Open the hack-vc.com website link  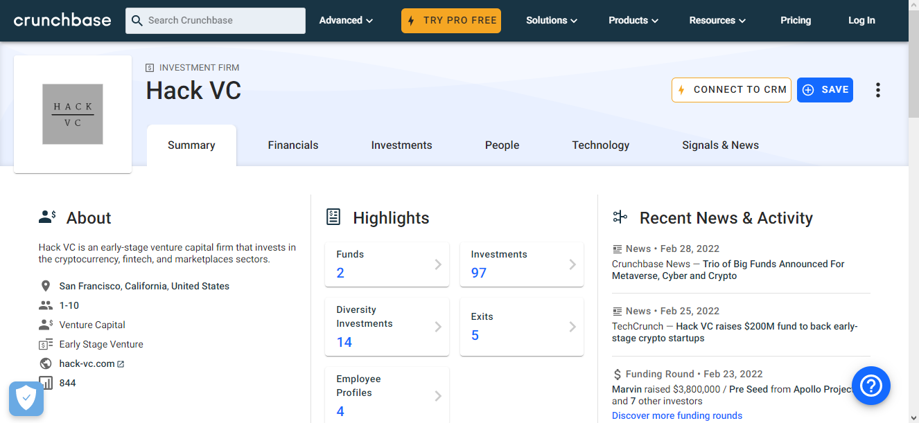click(87, 363)
